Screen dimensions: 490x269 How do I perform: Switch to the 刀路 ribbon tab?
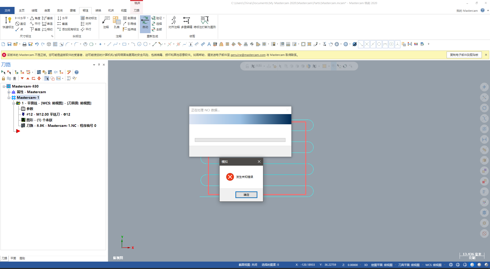pos(137,10)
